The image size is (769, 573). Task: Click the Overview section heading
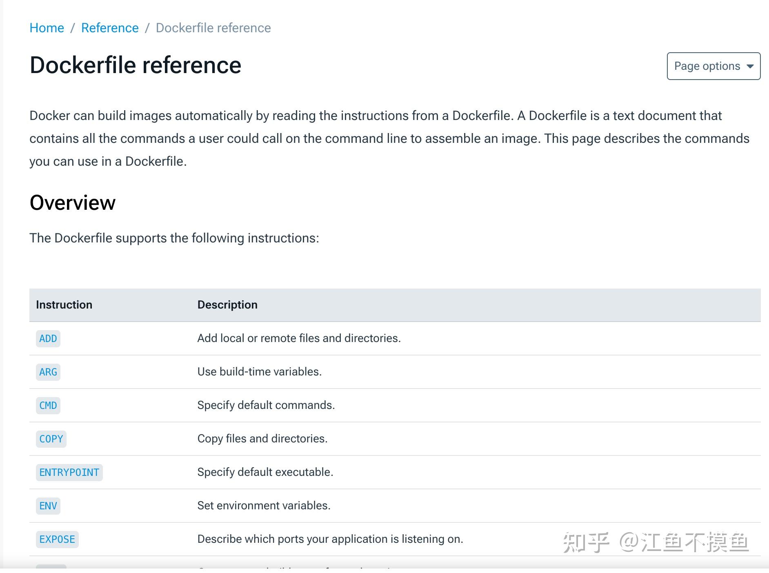click(72, 202)
